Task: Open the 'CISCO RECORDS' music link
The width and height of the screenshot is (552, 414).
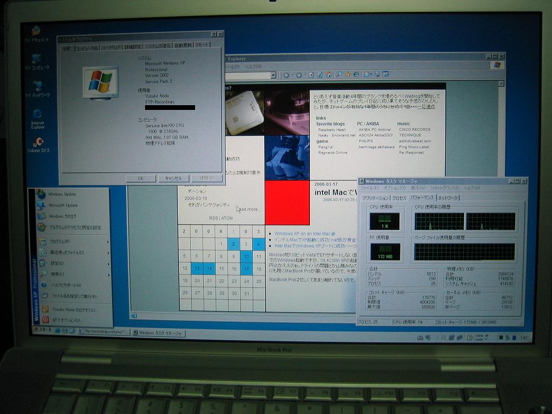Action: pyautogui.click(x=415, y=129)
